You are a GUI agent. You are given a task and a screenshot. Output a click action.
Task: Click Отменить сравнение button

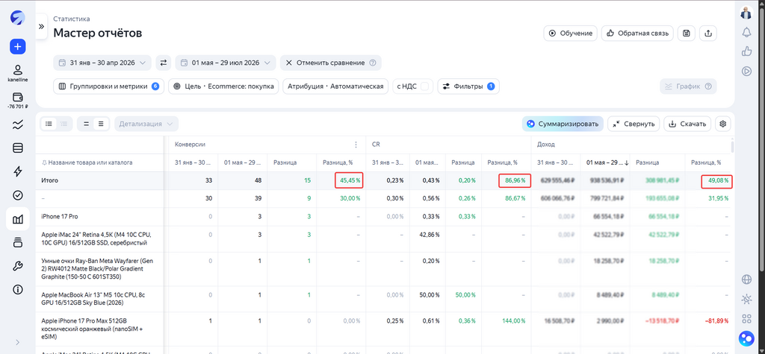point(331,63)
